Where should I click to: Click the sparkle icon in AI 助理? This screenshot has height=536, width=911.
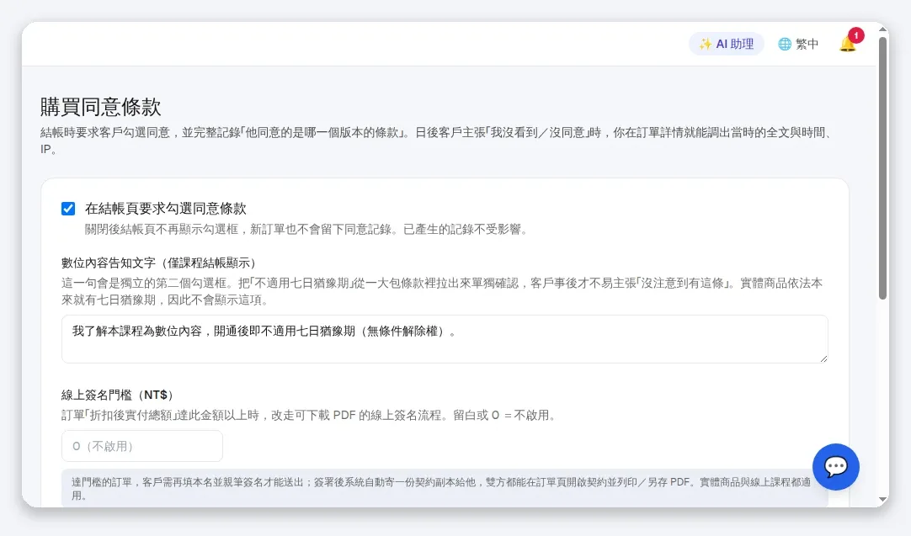click(705, 44)
